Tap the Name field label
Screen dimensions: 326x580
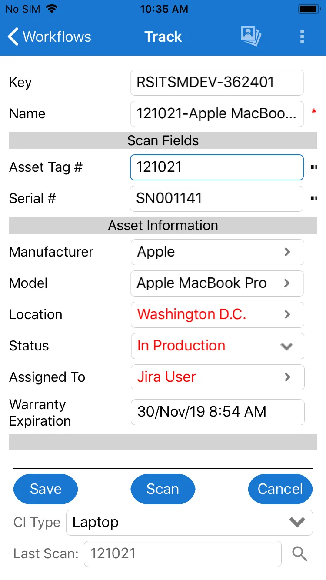27,113
